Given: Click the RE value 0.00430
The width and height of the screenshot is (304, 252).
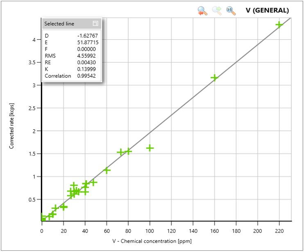Looking at the screenshot, I should (89, 62).
